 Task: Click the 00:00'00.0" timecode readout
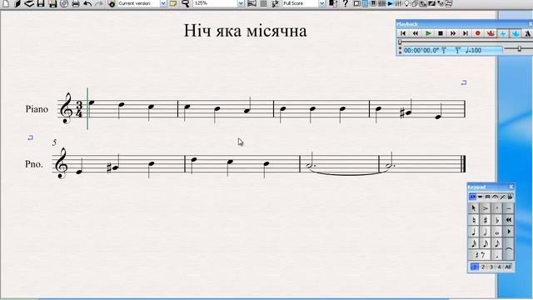421,50
